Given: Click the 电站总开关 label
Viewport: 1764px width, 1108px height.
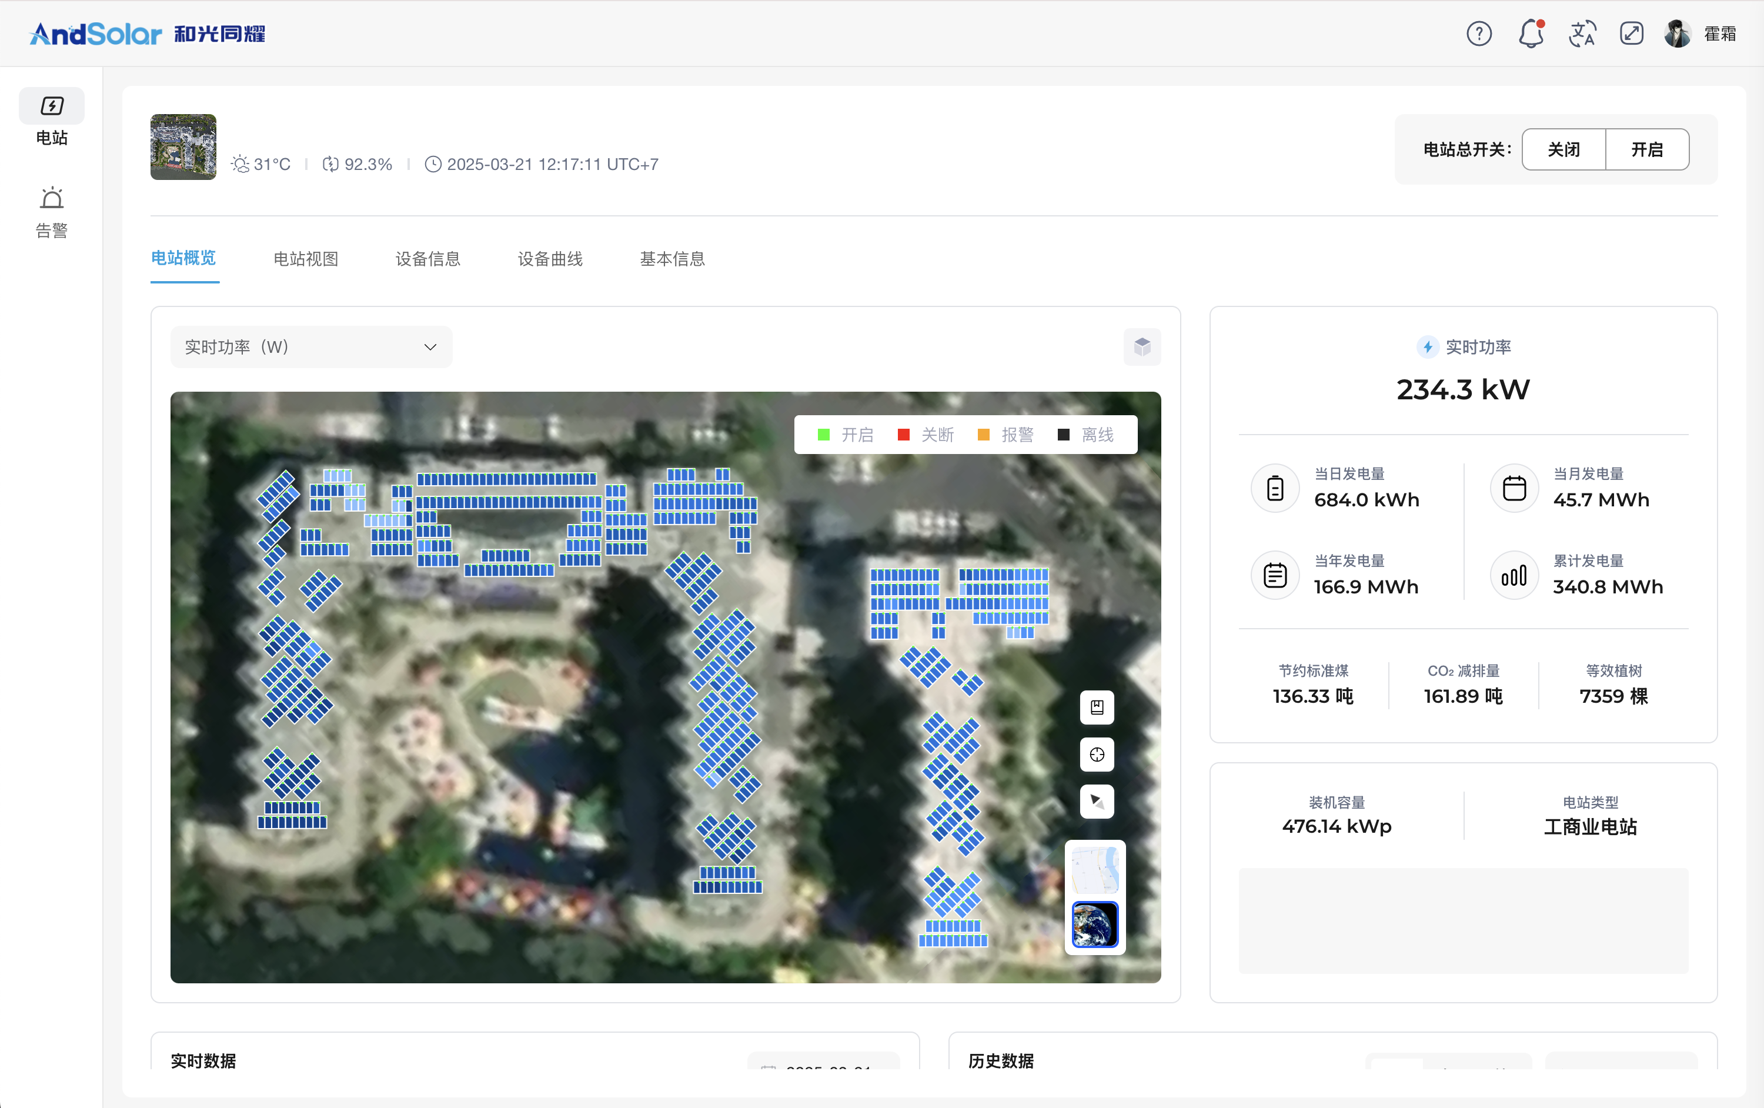Looking at the screenshot, I should click(1466, 149).
